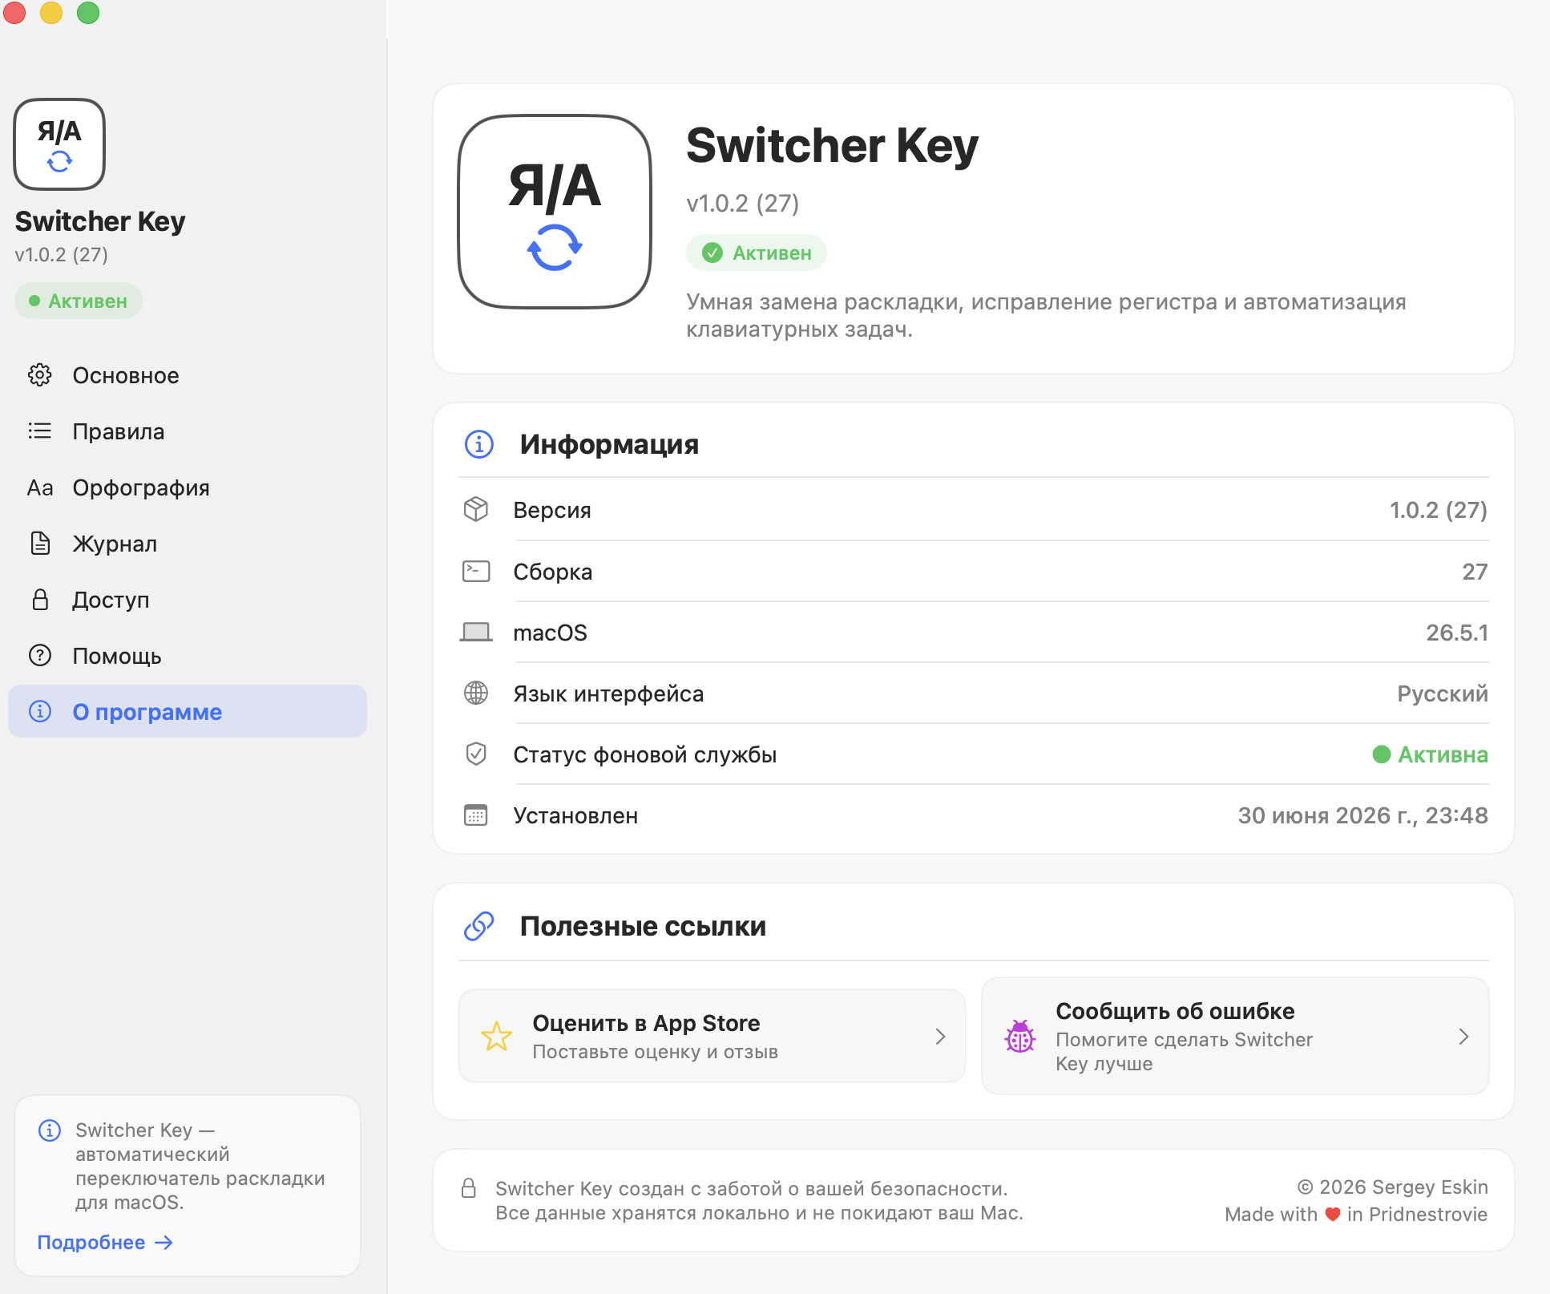Click the macOS version value 26.5.1
Screen dimensions: 1550x1294
click(x=1457, y=633)
